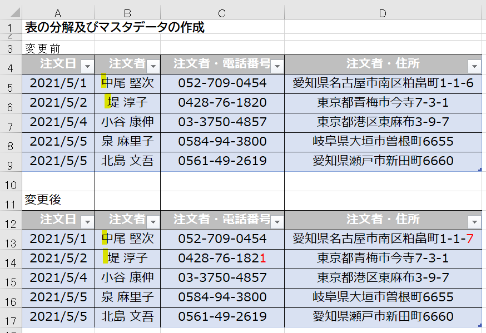Expand 注文者・住所 filter in row 12
The image size is (486, 333).
(474, 222)
